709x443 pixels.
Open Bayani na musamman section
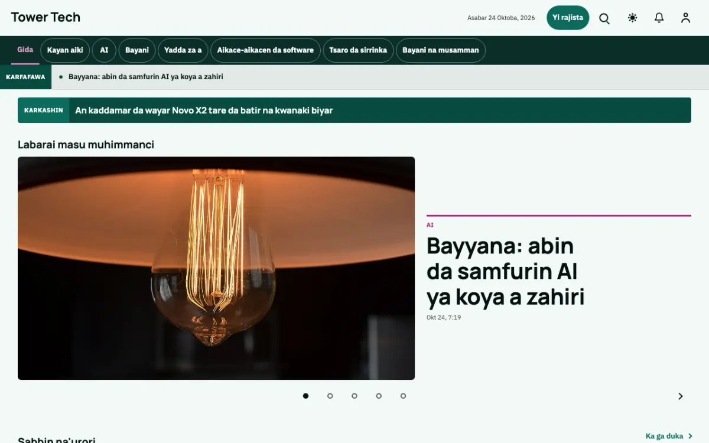coord(441,50)
